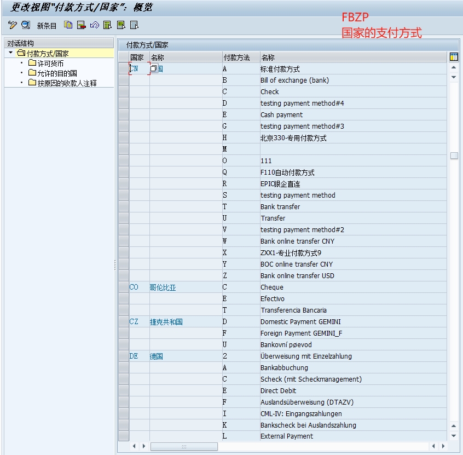
Task: Click page-up arrow at bottom of vertical scrollbar
Action: tap(454, 426)
